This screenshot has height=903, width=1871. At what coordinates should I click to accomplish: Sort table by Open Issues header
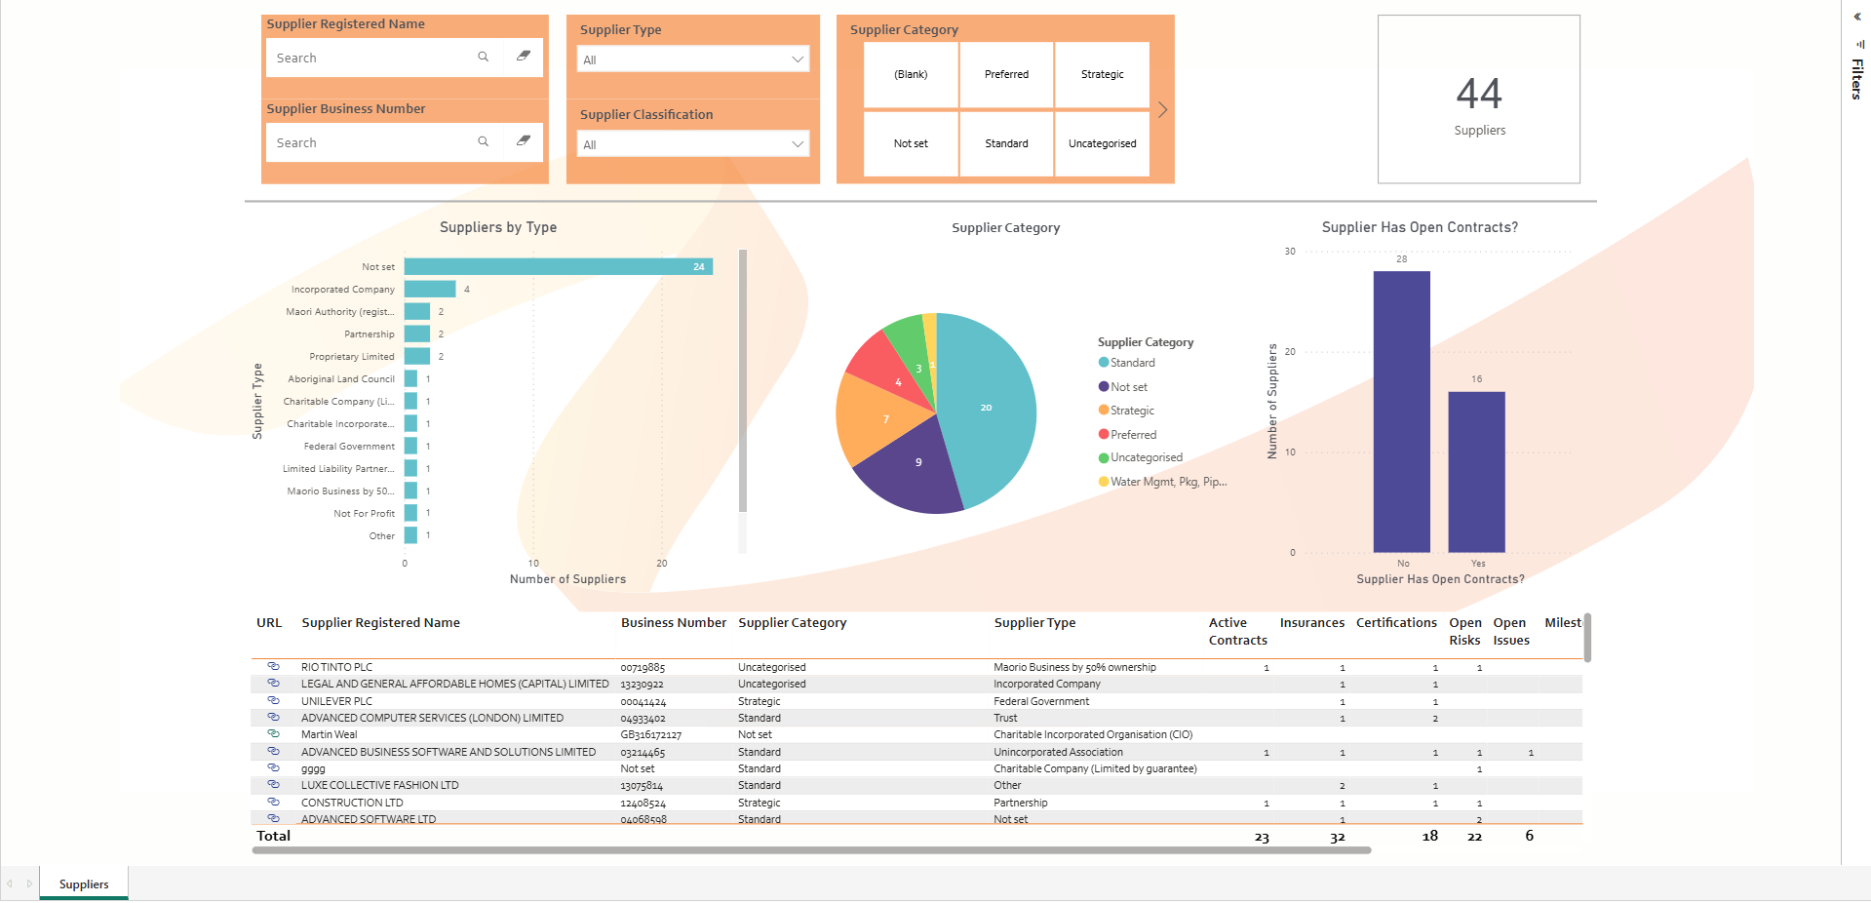(1510, 632)
